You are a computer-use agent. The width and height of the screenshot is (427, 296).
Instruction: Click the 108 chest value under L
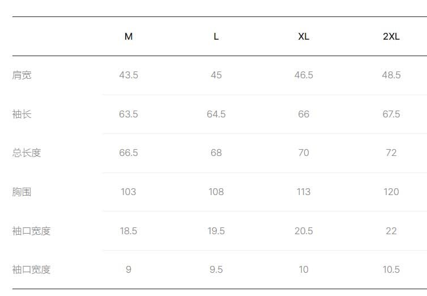pos(216,192)
